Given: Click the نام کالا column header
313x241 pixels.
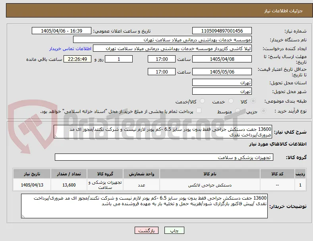Looking at the screenshot, I should (x=210, y=174).
